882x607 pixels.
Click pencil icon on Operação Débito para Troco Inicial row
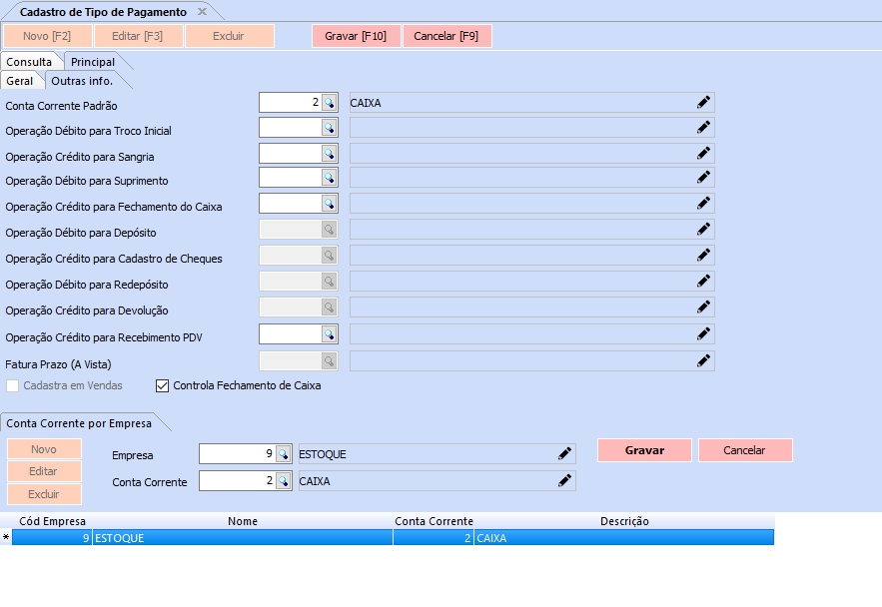tap(703, 128)
